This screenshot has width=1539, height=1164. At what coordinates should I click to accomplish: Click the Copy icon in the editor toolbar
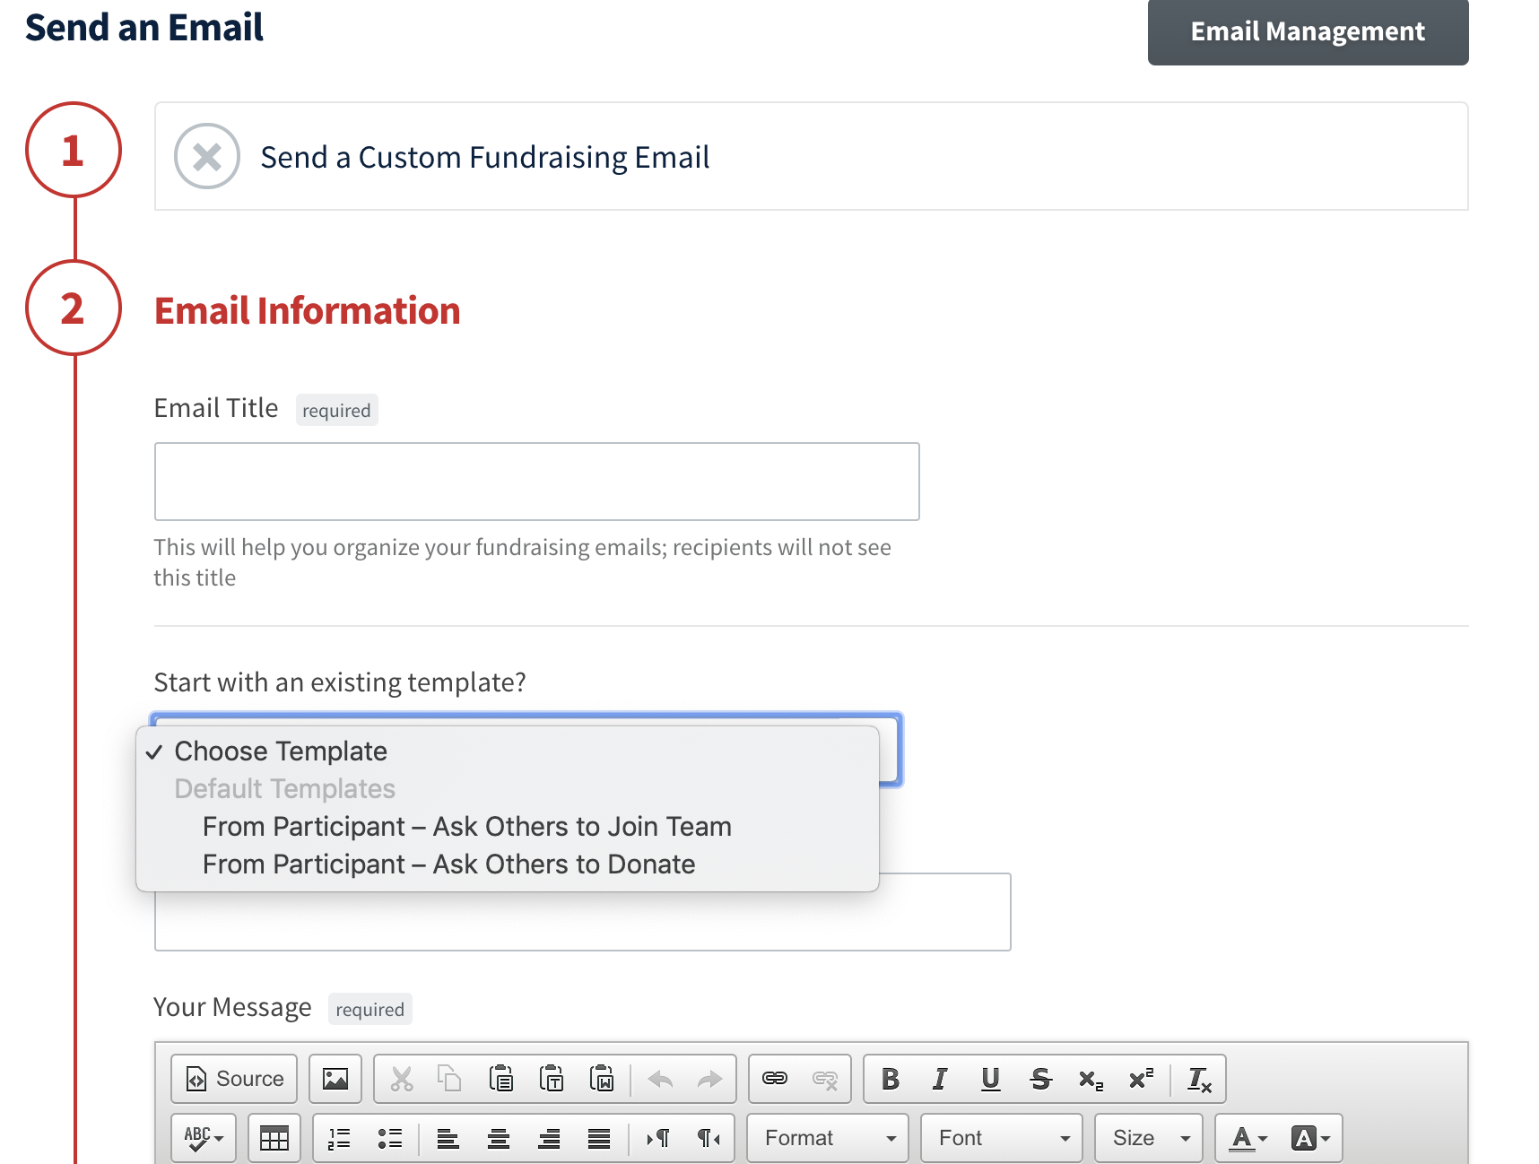[x=450, y=1079]
